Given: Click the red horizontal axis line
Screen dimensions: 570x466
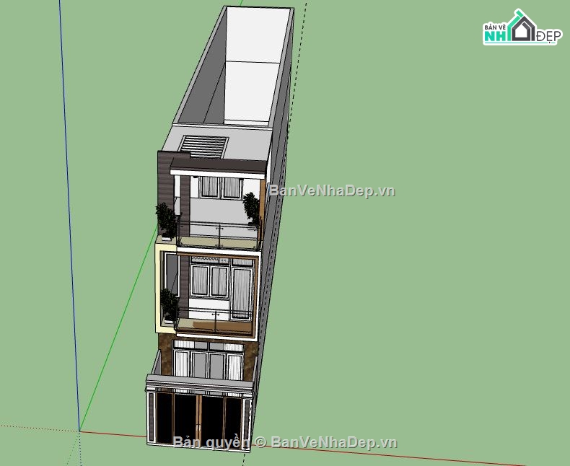Looking at the screenshot, I should [x=361, y=452].
